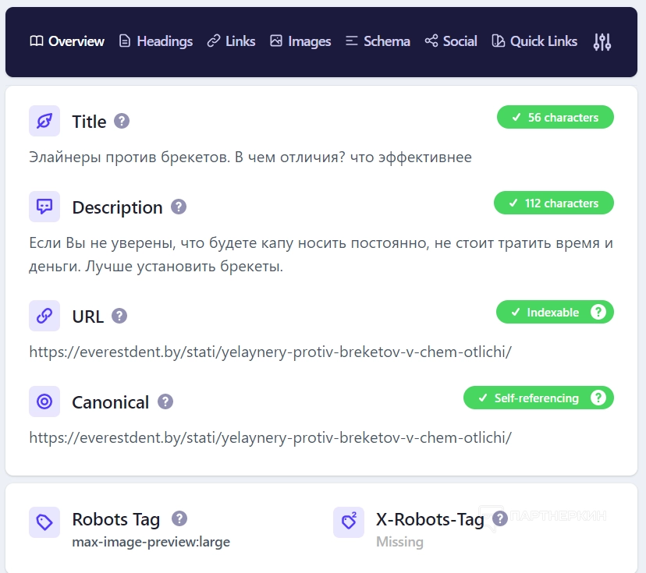
Task: Click the URL chain link icon
Action: click(44, 316)
